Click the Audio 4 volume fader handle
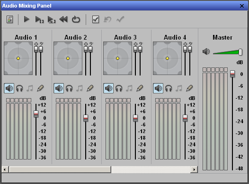 pos(185,118)
